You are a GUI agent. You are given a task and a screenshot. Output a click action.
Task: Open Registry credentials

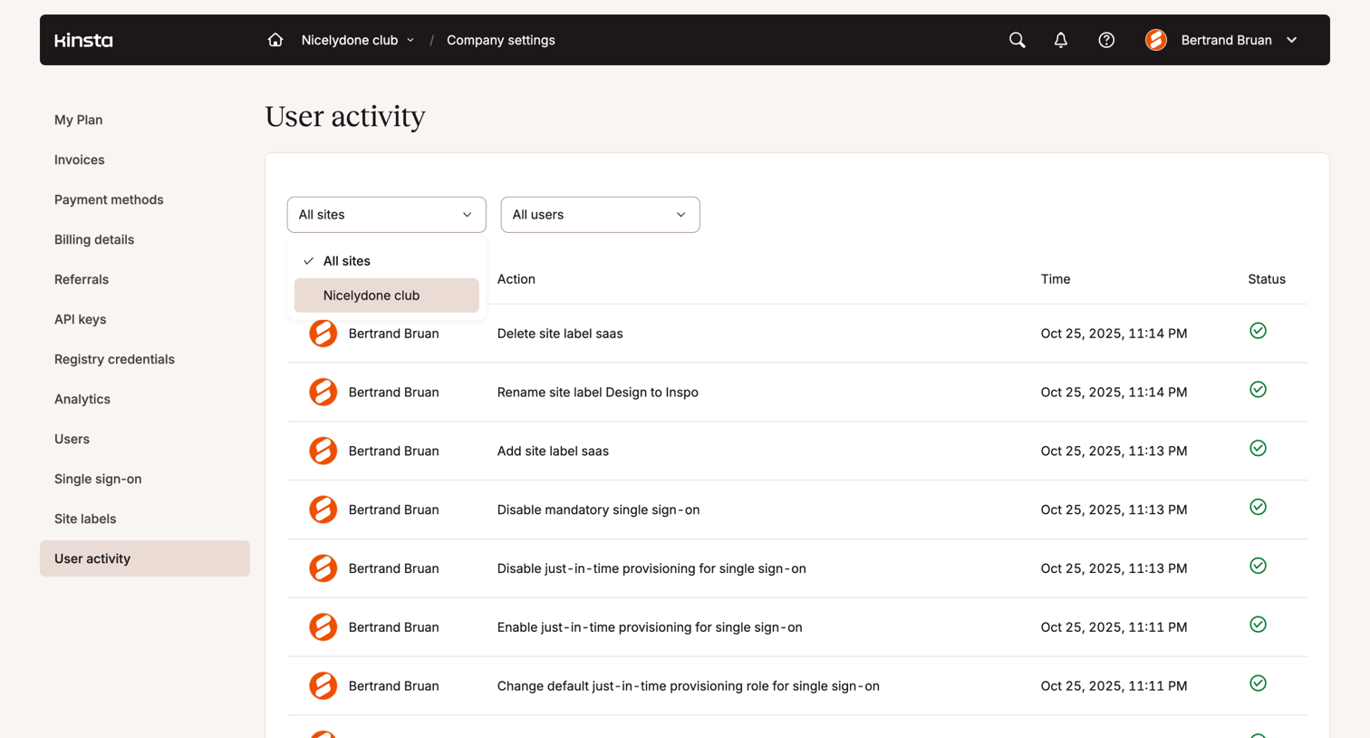114,359
